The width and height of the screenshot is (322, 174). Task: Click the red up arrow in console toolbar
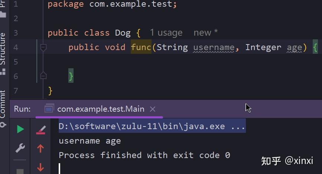point(40,149)
